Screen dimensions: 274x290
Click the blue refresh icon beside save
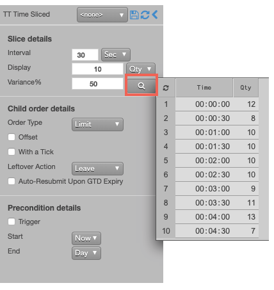pos(145,15)
